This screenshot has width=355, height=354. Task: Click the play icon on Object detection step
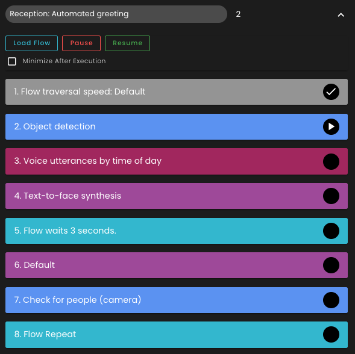pyautogui.click(x=331, y=126)
